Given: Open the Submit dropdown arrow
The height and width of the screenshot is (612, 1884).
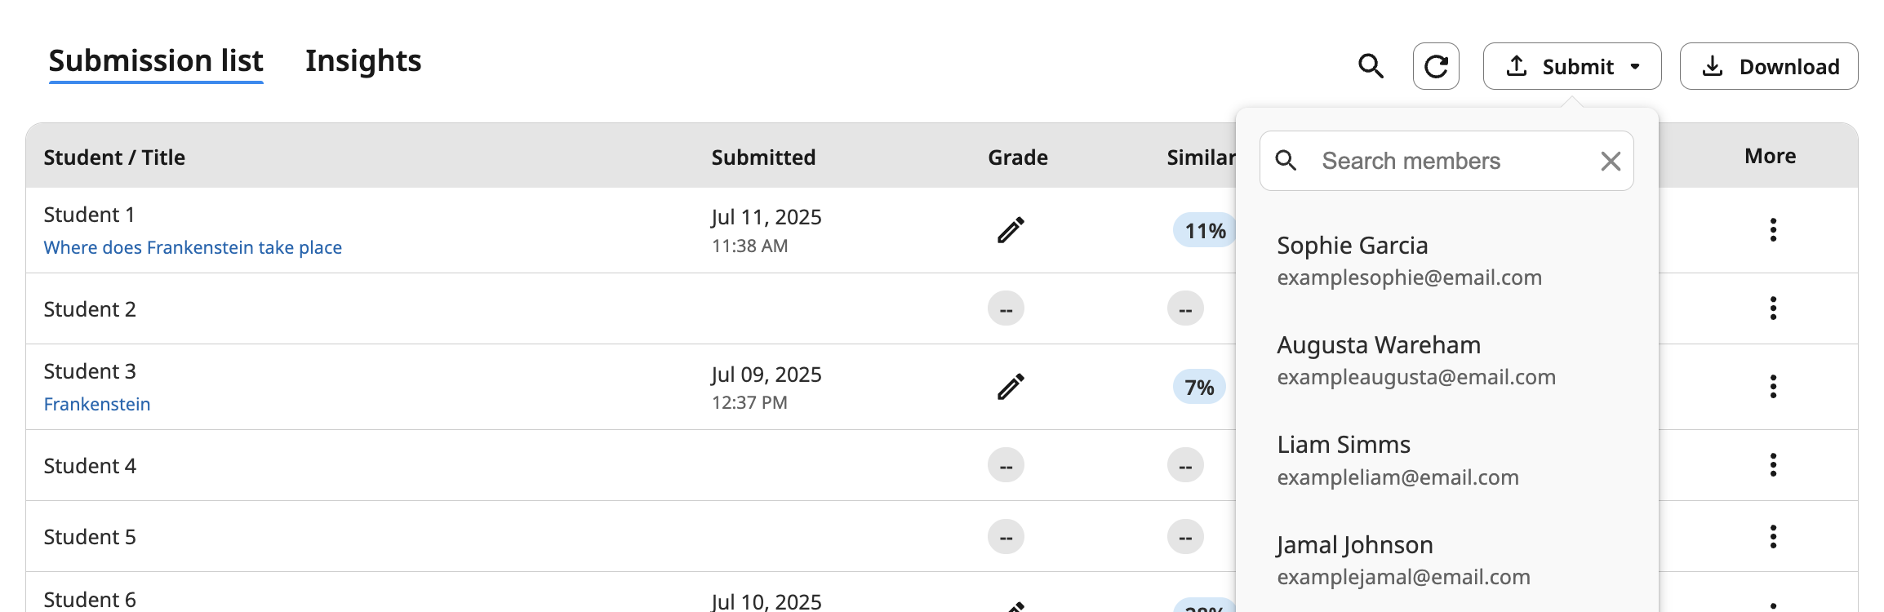Looking at the screenshot, I should [x=1635, y=66].
